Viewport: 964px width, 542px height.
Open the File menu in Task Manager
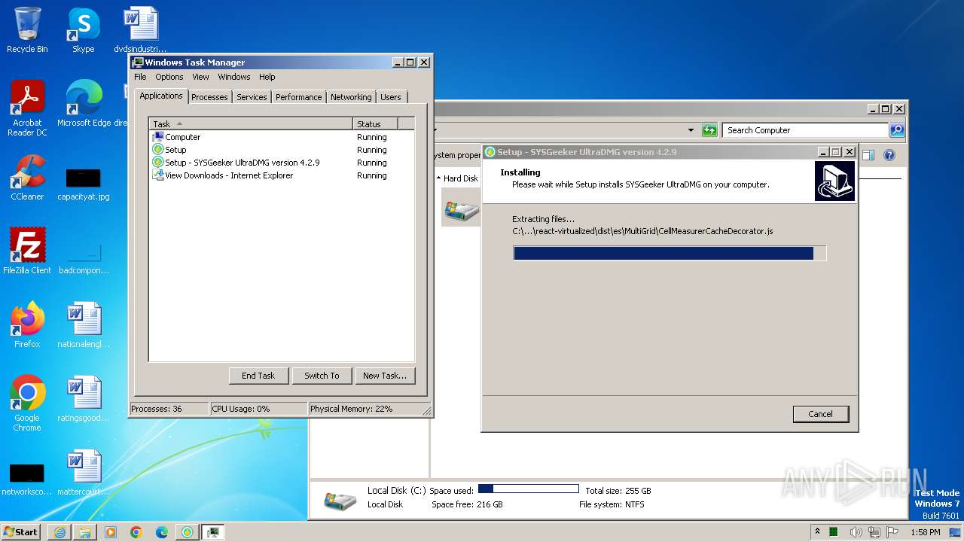click(140, 77)
